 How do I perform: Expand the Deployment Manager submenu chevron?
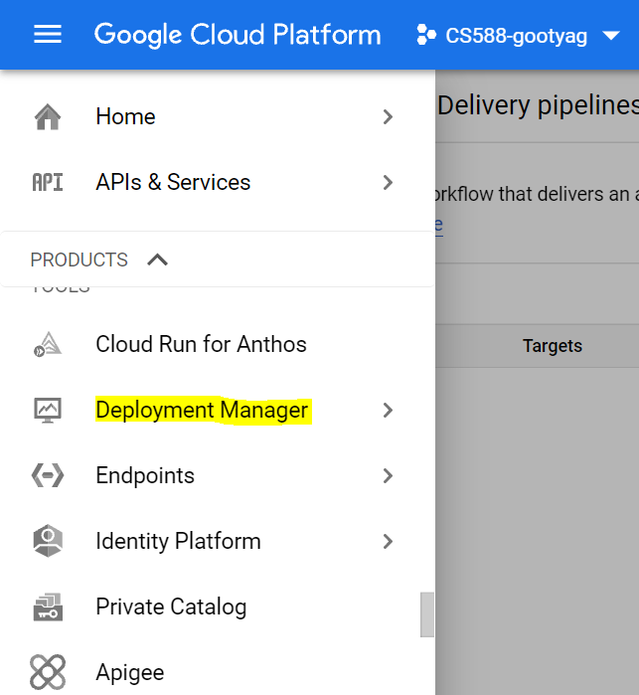(x=388, y=411)
